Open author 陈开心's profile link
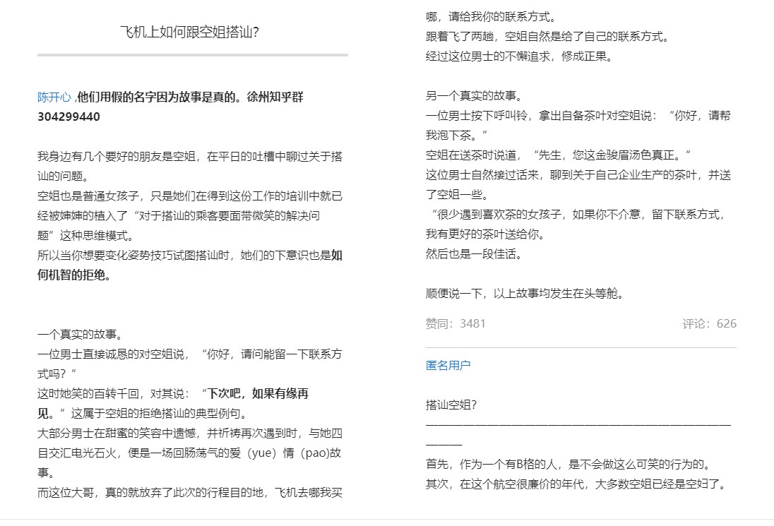The width and height of the screenshot is (774, 526). [54, 97]
